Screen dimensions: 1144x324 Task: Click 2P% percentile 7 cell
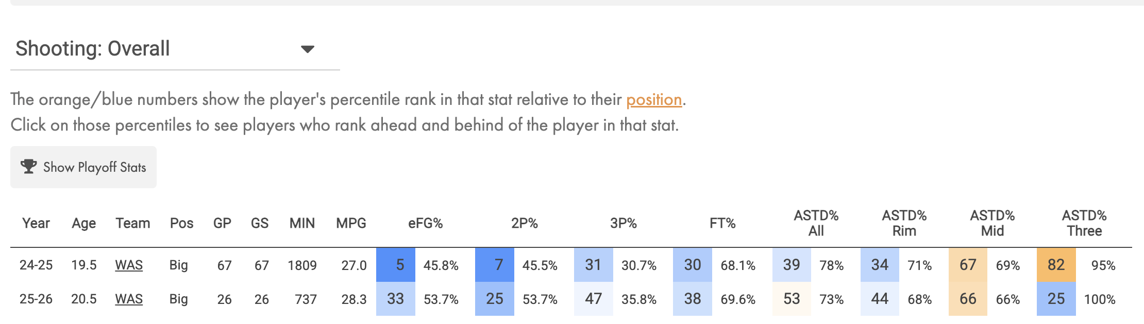495,265
